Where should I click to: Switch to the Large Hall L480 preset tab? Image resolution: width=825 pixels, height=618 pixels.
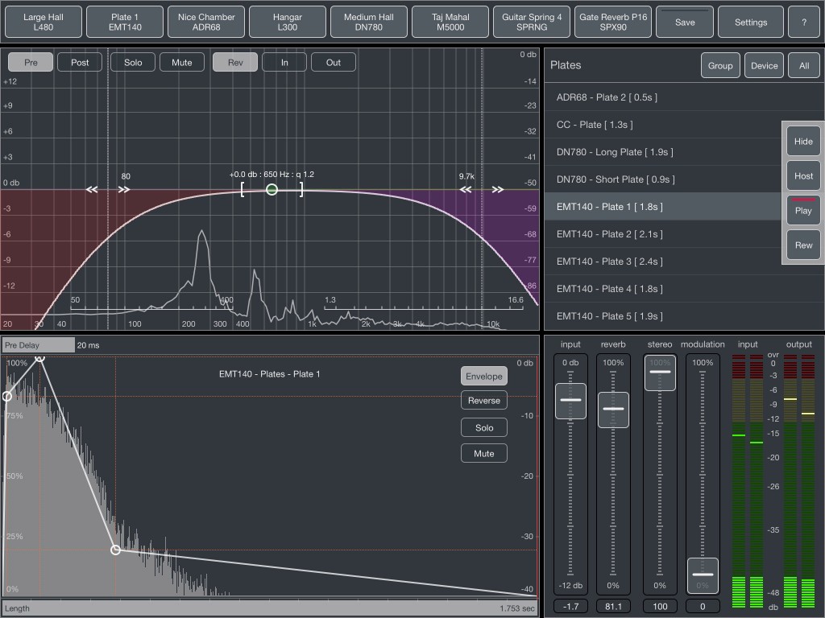(44, 23)
